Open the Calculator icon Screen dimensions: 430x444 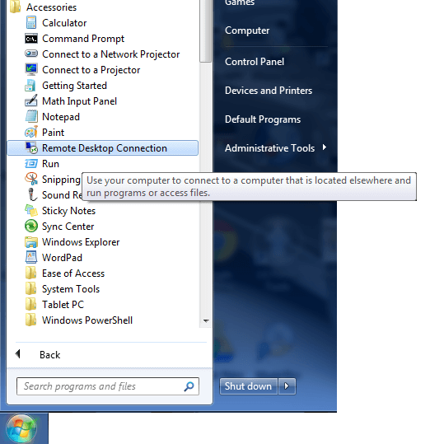click(x=30, y=23)
